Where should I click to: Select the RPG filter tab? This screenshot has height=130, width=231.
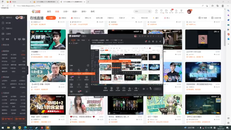(133, 18)
